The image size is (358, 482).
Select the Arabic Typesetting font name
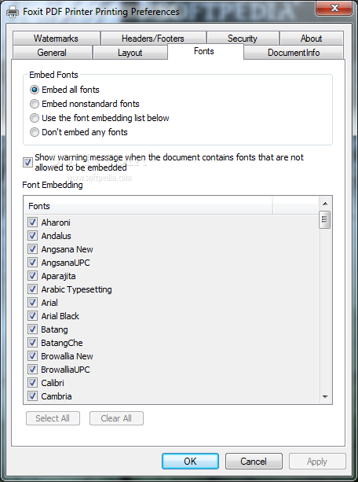point(76,289)
